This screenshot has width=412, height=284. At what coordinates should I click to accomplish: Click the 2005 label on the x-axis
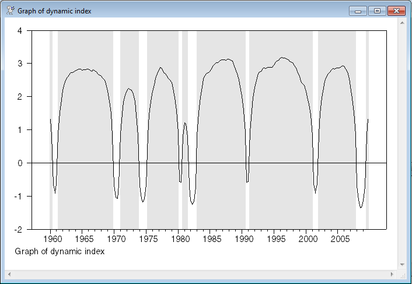pos(340,239)
